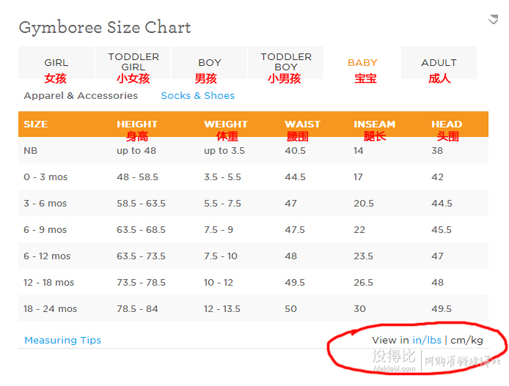Click weight value '12 - 13.5'
The height and width of the screenshot is (386, 509).
222,309
